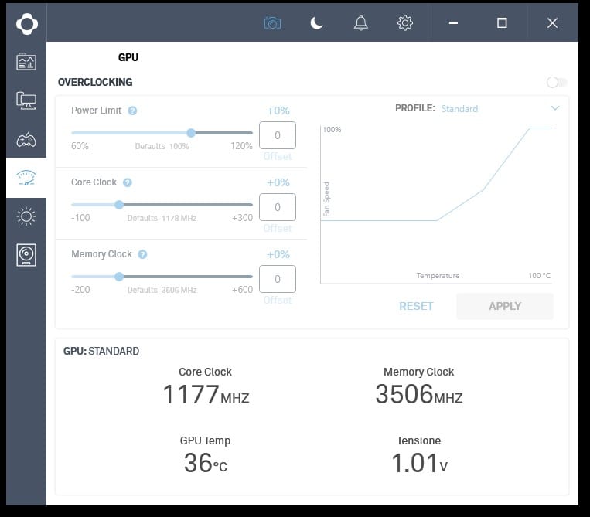Expand the Profile Standard dropdown chevron
This screenshot has width=590, height=517.
[555, 108]
